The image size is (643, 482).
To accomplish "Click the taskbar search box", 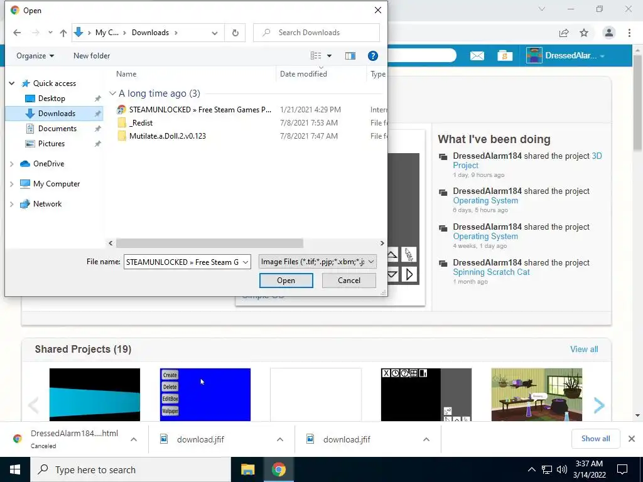I will [131, 469].
